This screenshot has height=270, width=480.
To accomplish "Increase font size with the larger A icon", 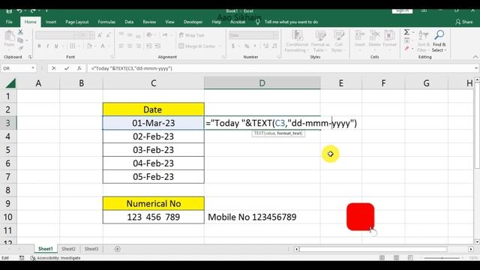I will click(100, 35).
